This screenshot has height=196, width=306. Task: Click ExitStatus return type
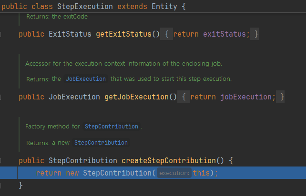click(x=70, y=34)
